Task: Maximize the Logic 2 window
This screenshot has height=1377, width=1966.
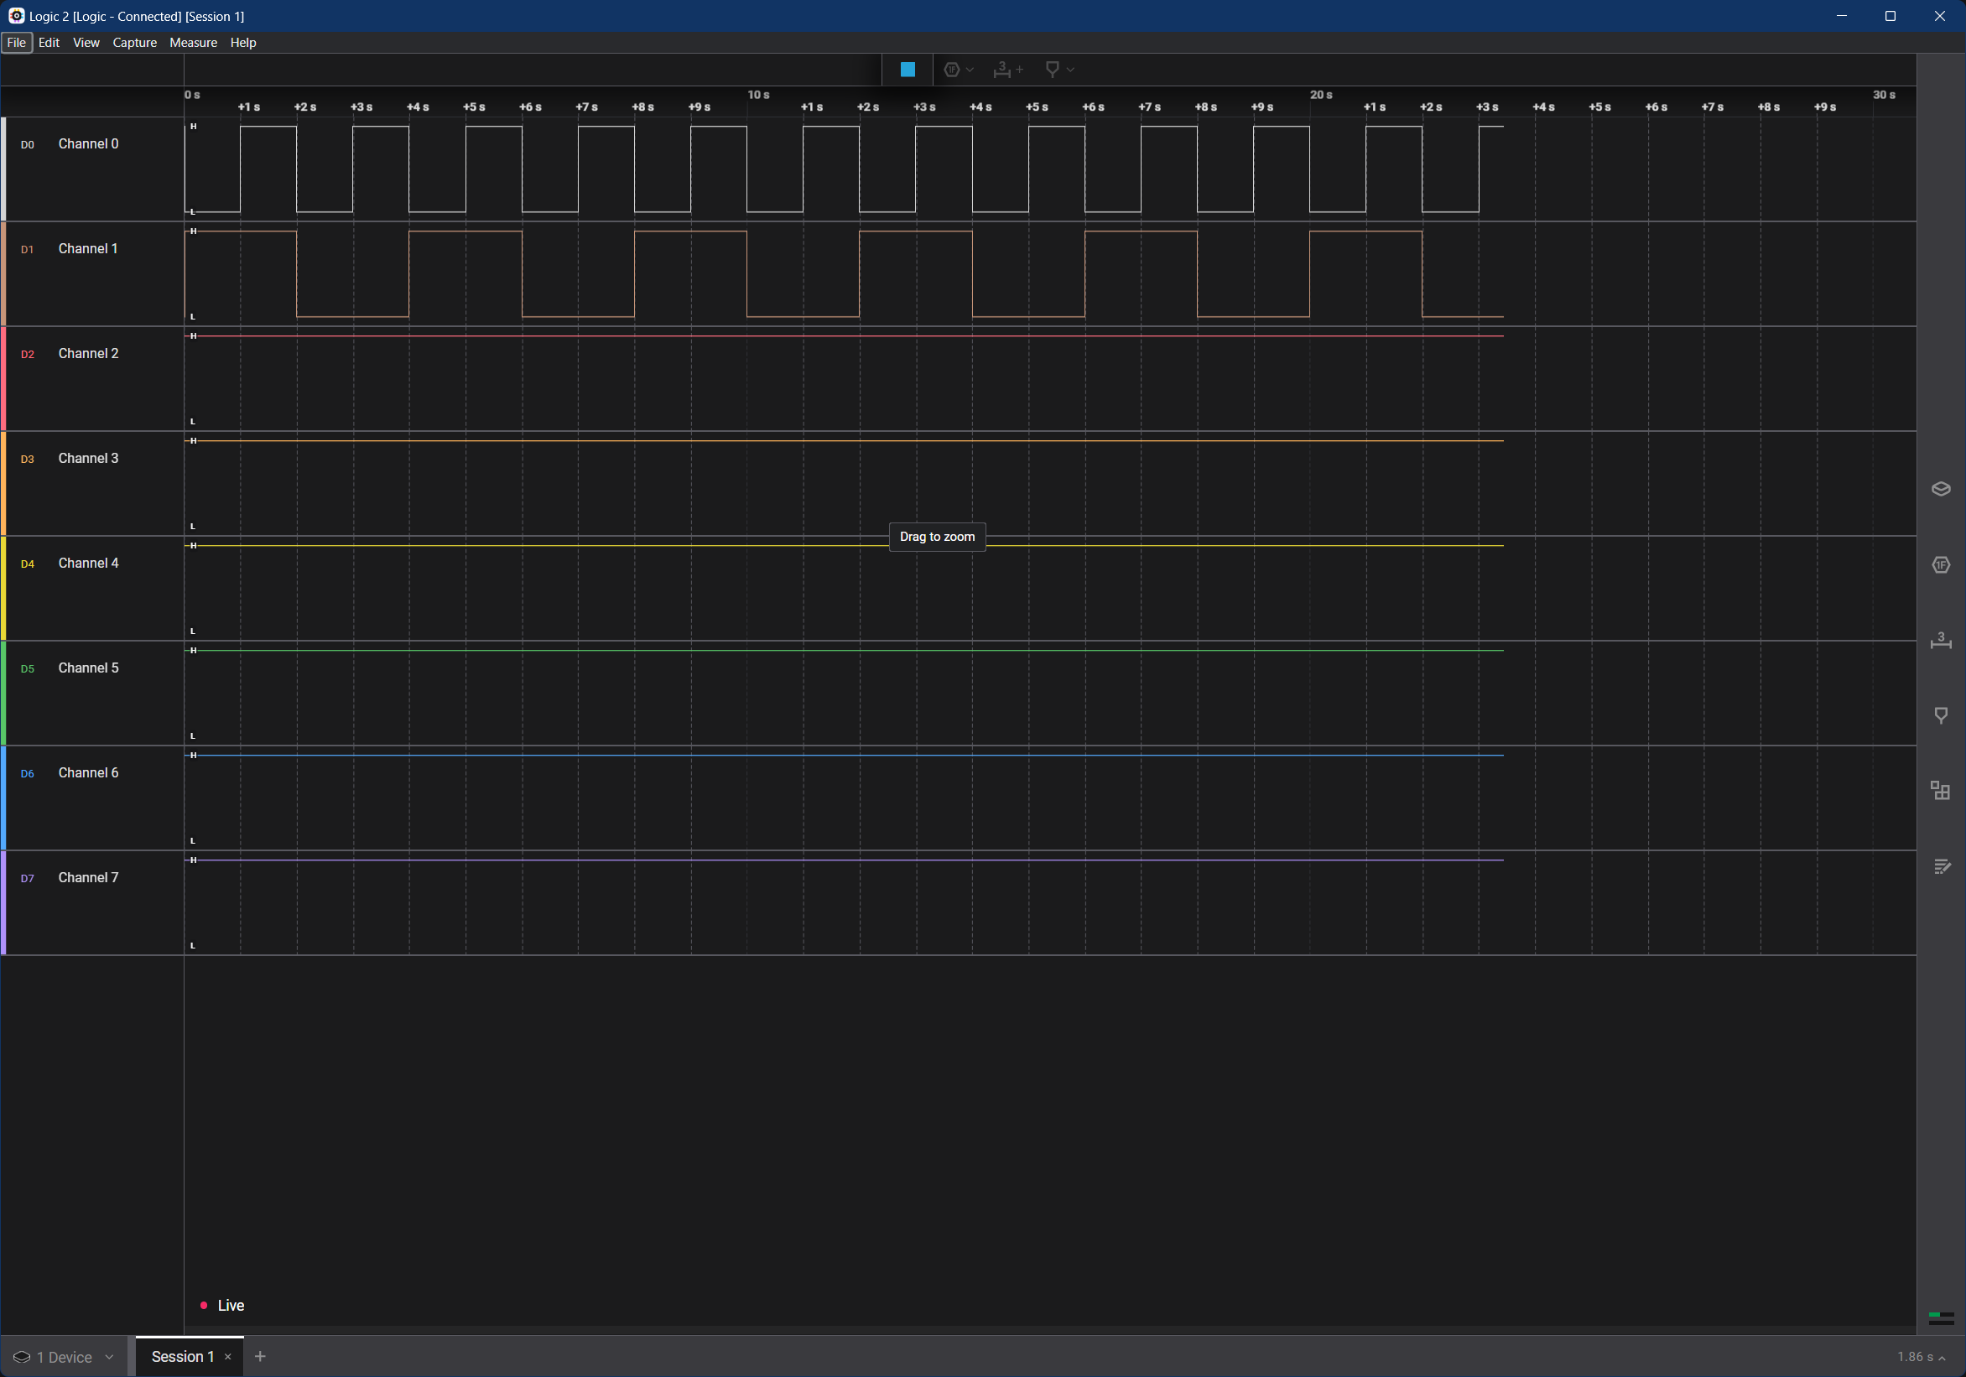Action: point(1891,15)
